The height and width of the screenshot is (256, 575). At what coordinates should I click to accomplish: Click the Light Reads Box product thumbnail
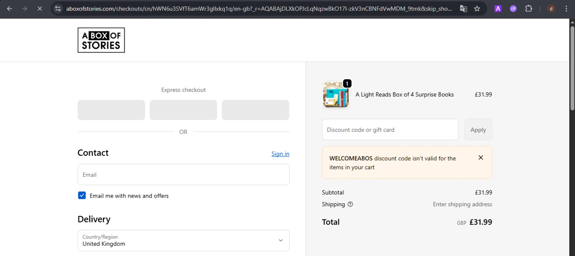336,95
